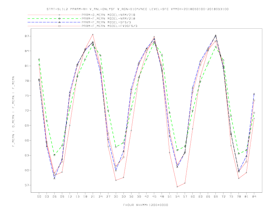
Task: Click the x-axis forecast hour label 36
Action: 131,197
